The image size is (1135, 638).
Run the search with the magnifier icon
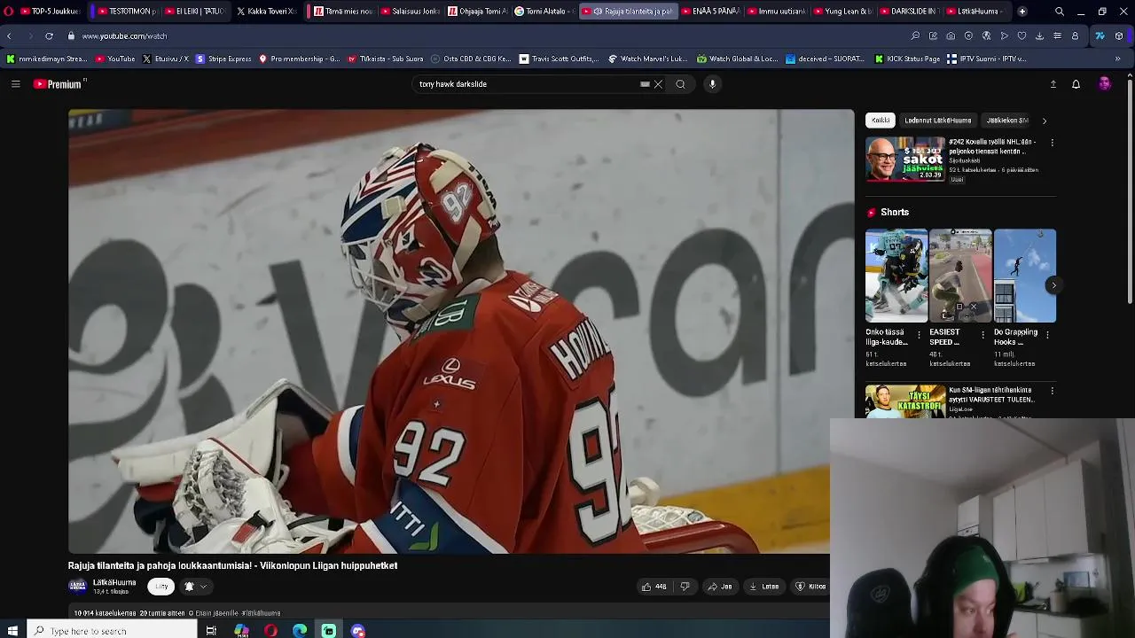(x=680, y=84)
